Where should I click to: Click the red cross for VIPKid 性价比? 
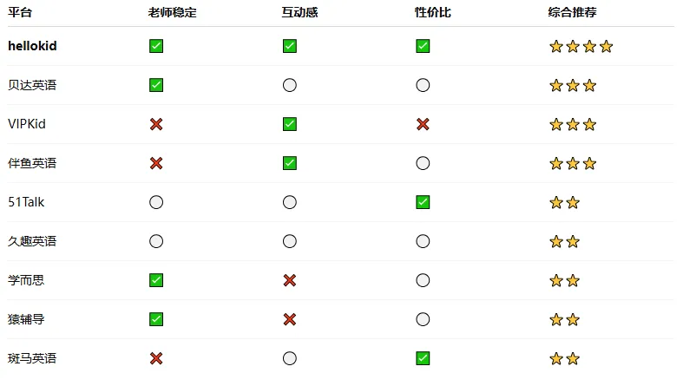[423, 124]
